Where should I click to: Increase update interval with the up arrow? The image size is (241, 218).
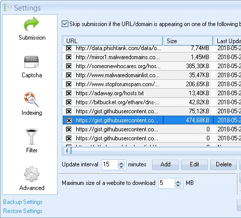(121, 163)
